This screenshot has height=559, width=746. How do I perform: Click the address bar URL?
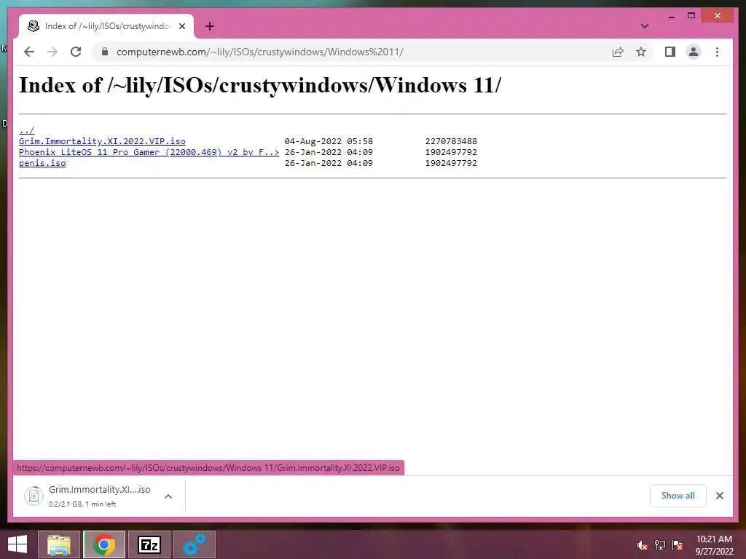260,52
